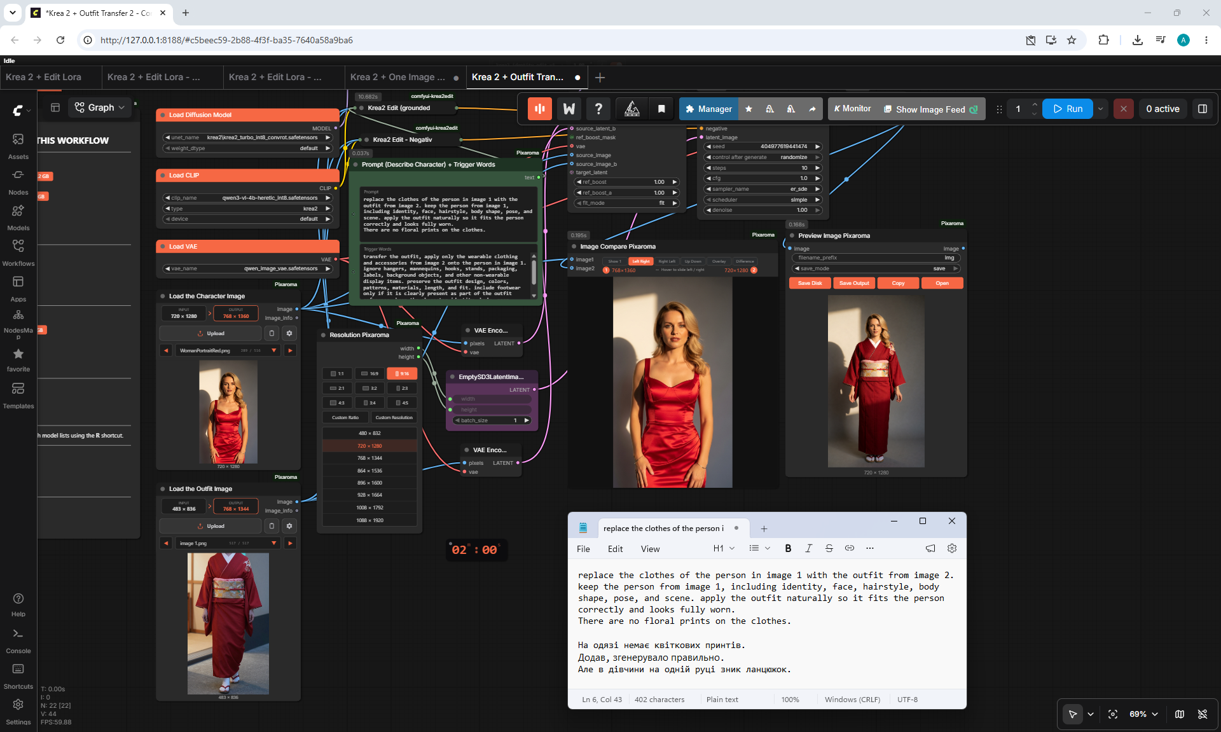Open the Nodes library panel
The width and height of the screenshot is (1221, 732).
point(18,181)
